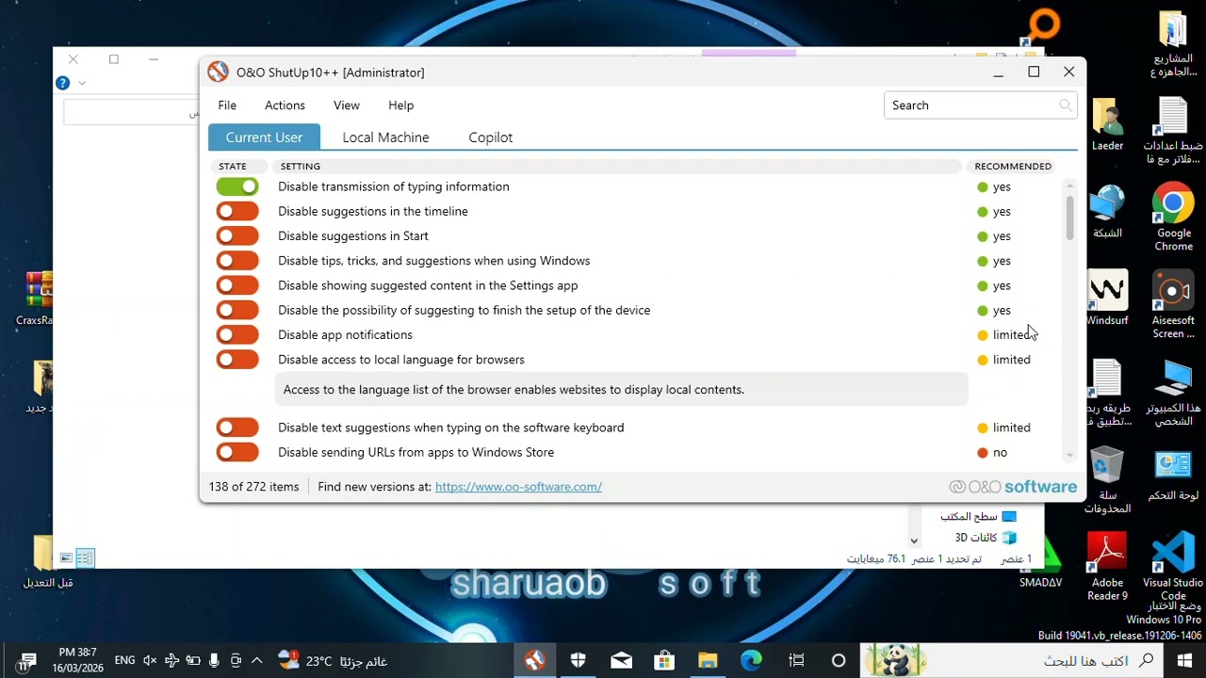Open File Explorer from taskbar
This screenshot has width=1206, height=678.
pos(708,660)
